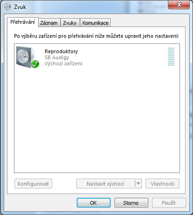Apply changes with the Použít button
193x215 pixels.
coord(169,203)
